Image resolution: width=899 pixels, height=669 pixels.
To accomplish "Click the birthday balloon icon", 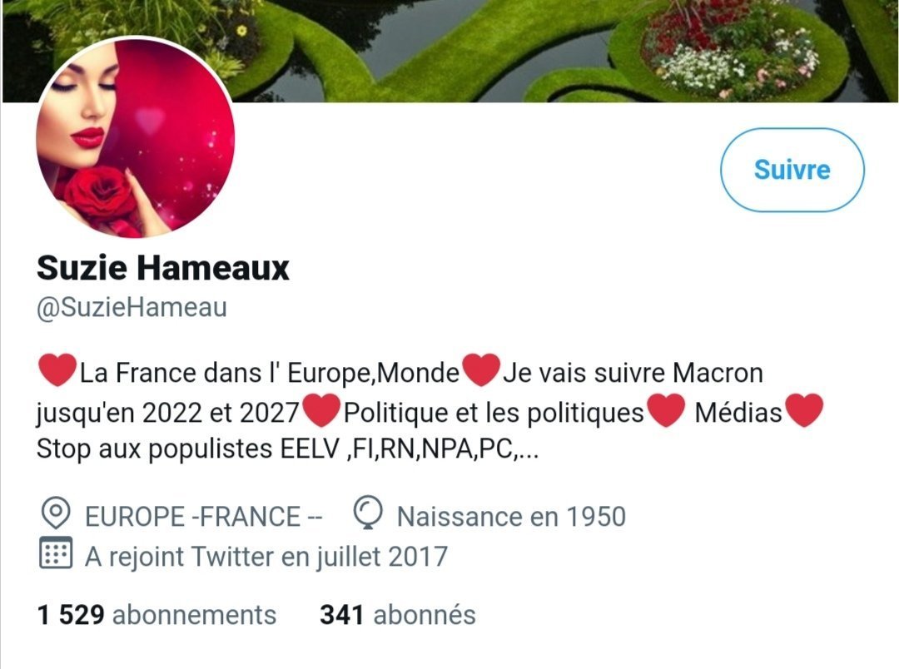I will click(x=368, y=513).
